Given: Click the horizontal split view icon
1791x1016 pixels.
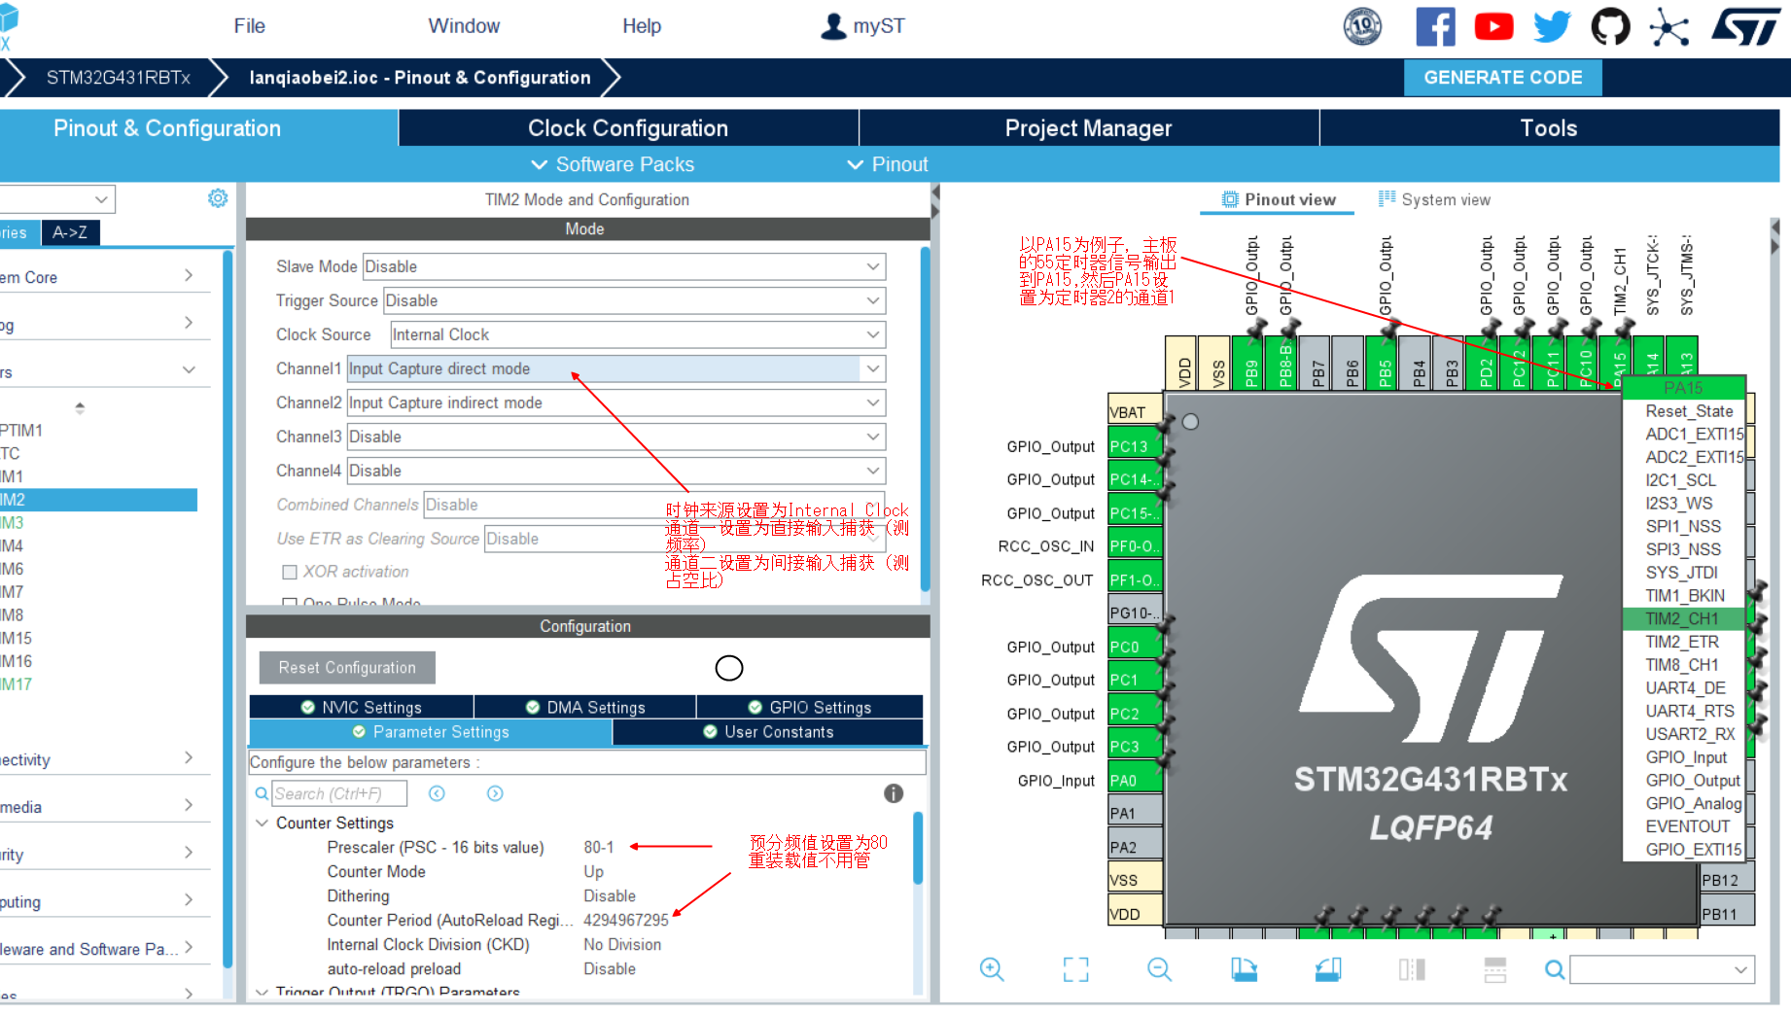Looking at the screenshot, I should (1495, 969).
